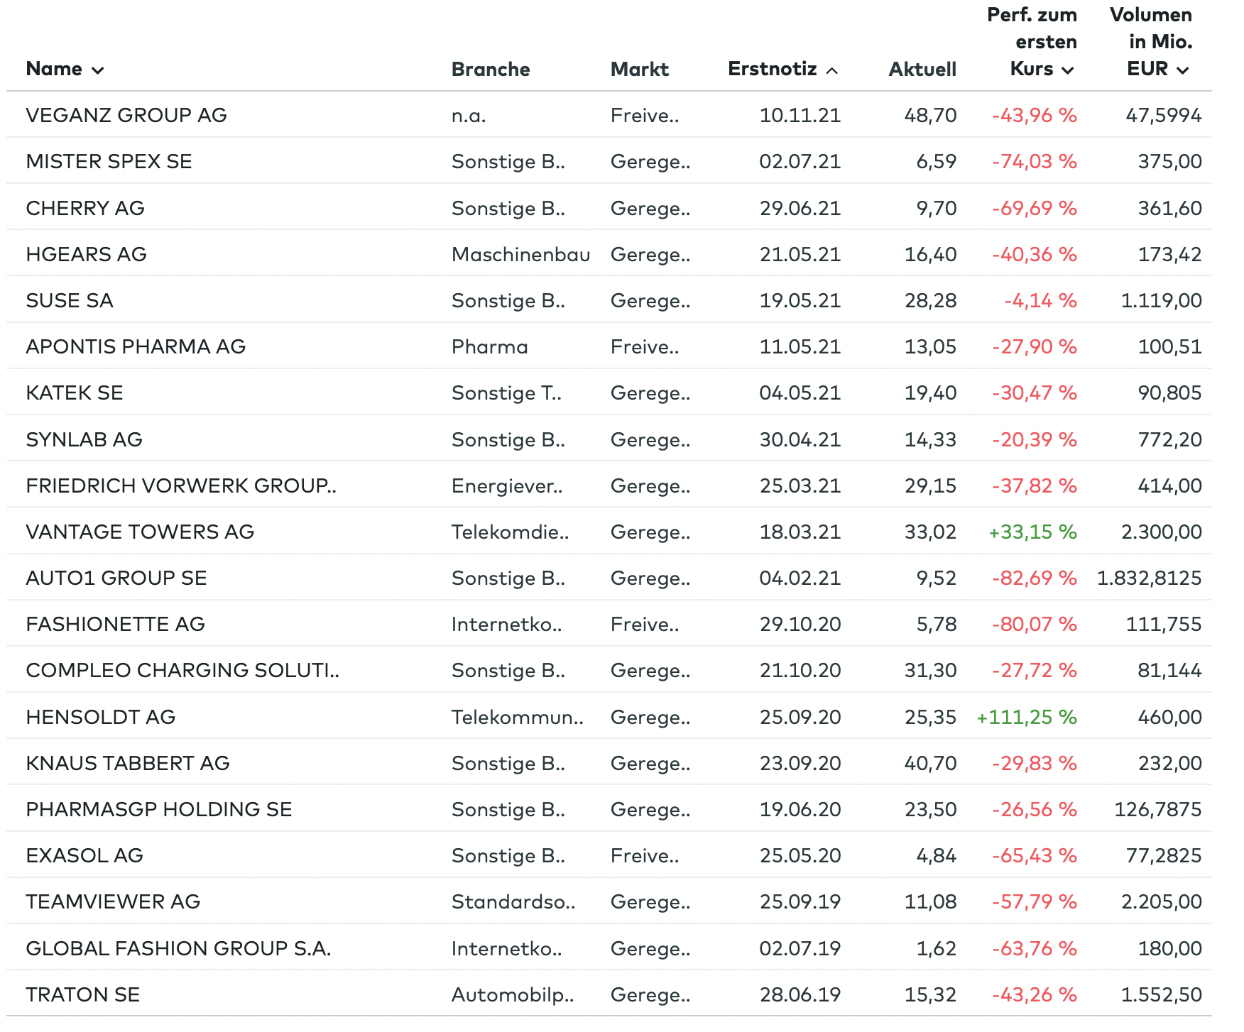The image size is (1244, 1032).
Task: Click the TRATON SE name
Action: [82, 994]
